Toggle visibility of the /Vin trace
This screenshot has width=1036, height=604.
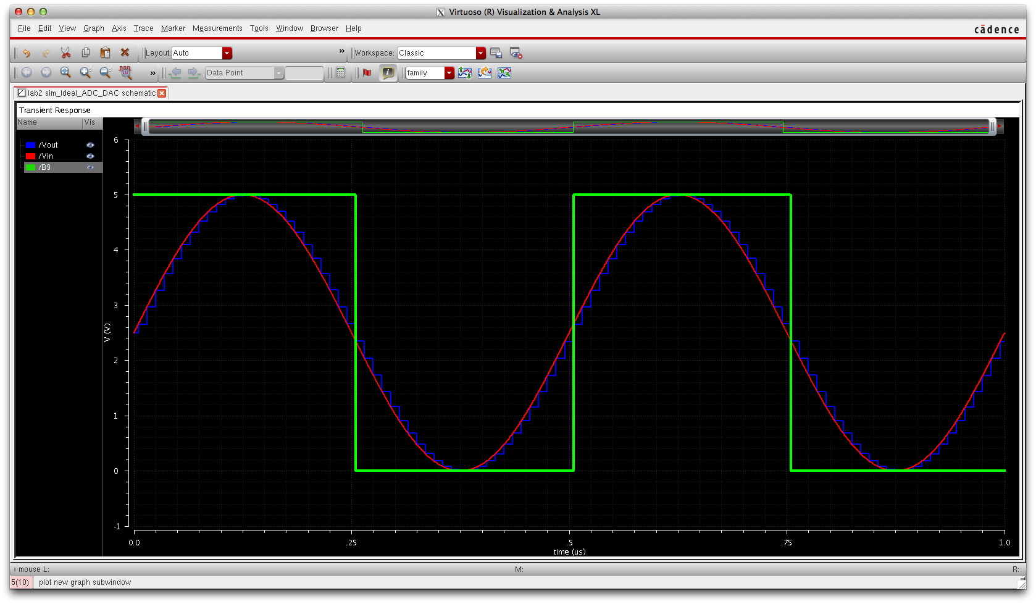tap(90, 156)
